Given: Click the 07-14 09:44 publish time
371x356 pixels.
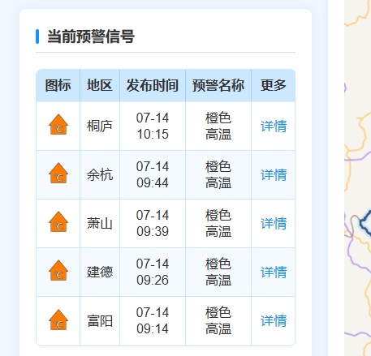Looking at the screenshot, I should 153,175.
